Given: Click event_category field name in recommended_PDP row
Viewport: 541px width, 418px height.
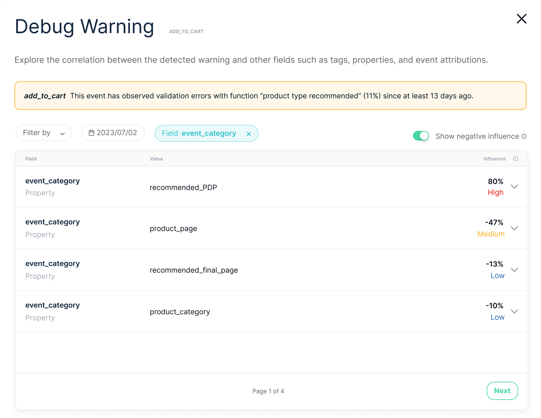Looking at the screenshot, I should (x=52, y=181).
